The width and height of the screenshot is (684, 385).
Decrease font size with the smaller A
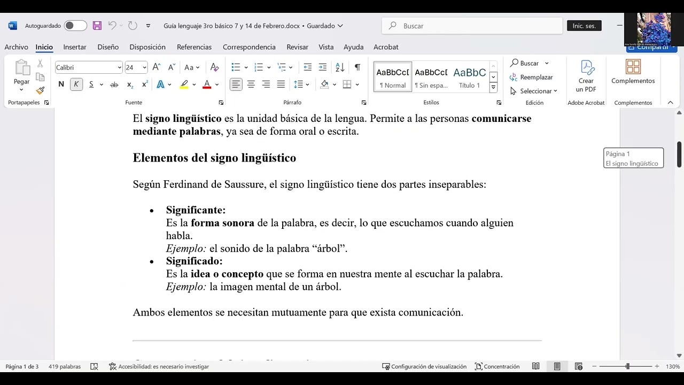172,67
